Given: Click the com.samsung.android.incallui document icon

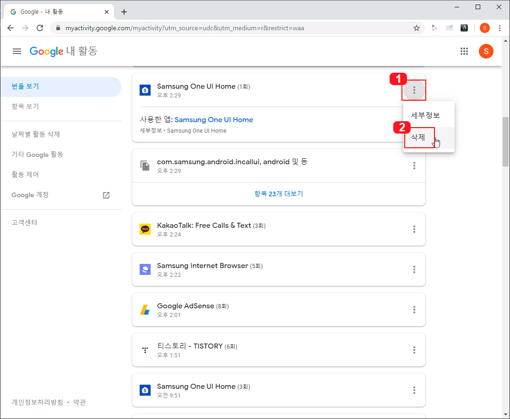Looking at the screenshot, I should [145, 166].
